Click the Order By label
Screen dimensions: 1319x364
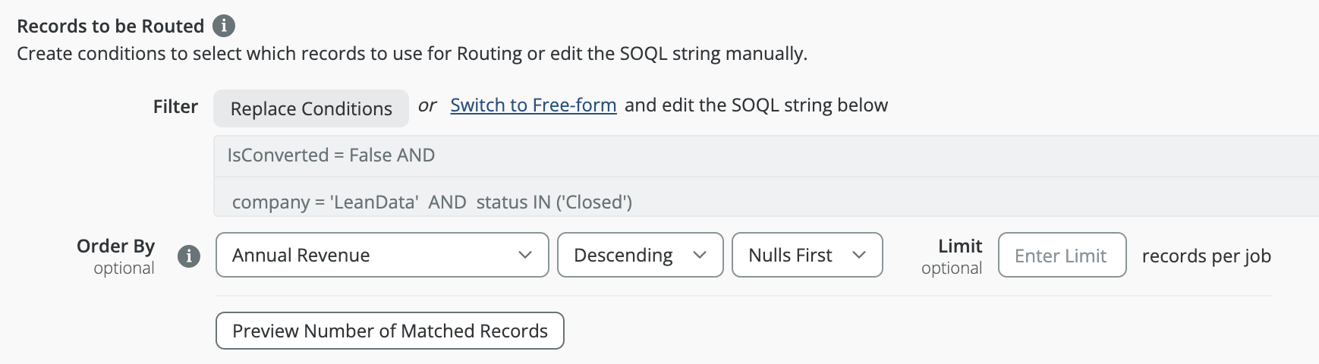[115, 246]
